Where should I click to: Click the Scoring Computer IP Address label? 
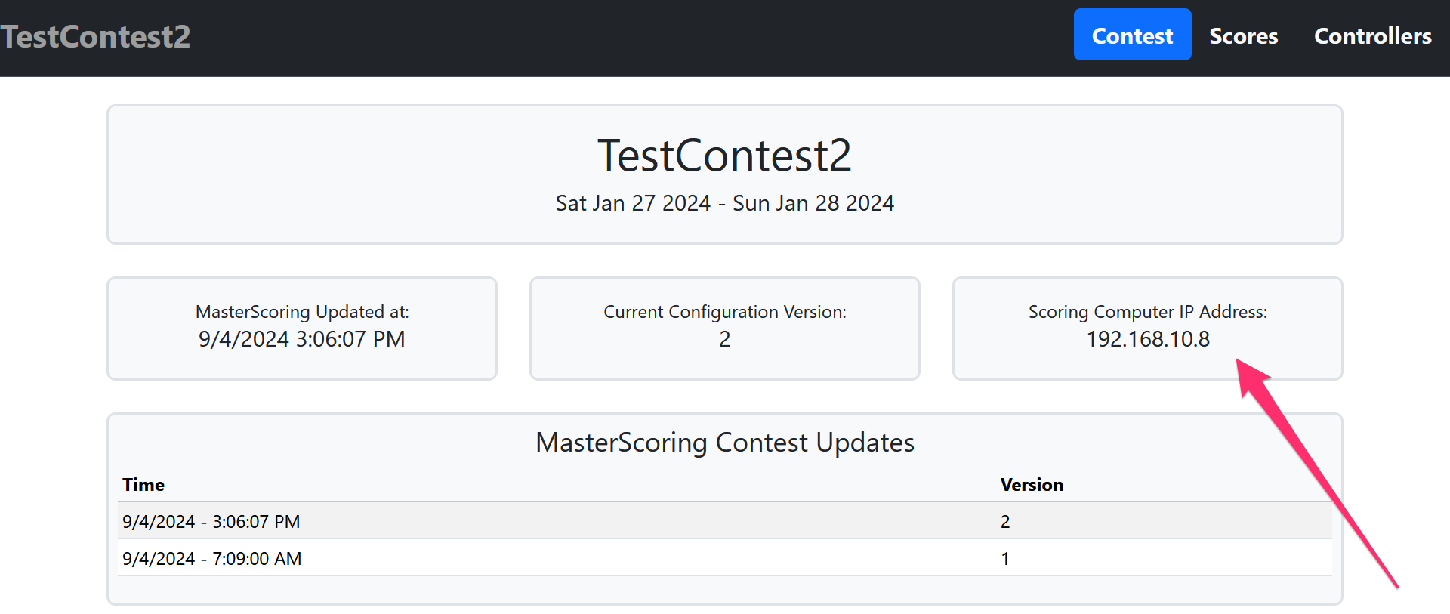coord(1147,312)
